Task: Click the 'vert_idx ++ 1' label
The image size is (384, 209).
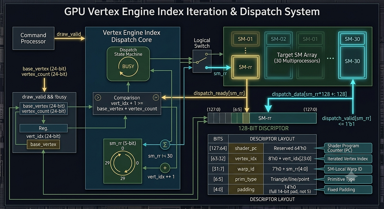Action: tap(161, 176)
